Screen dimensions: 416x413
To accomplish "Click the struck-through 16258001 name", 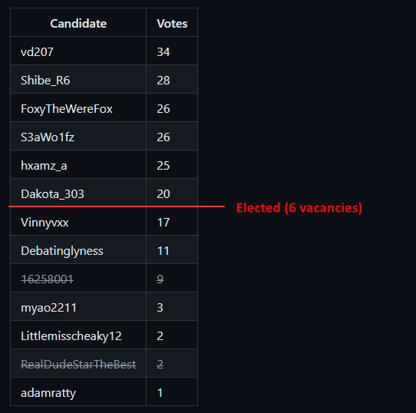I will pyautogui.click(x=47, y=279).
